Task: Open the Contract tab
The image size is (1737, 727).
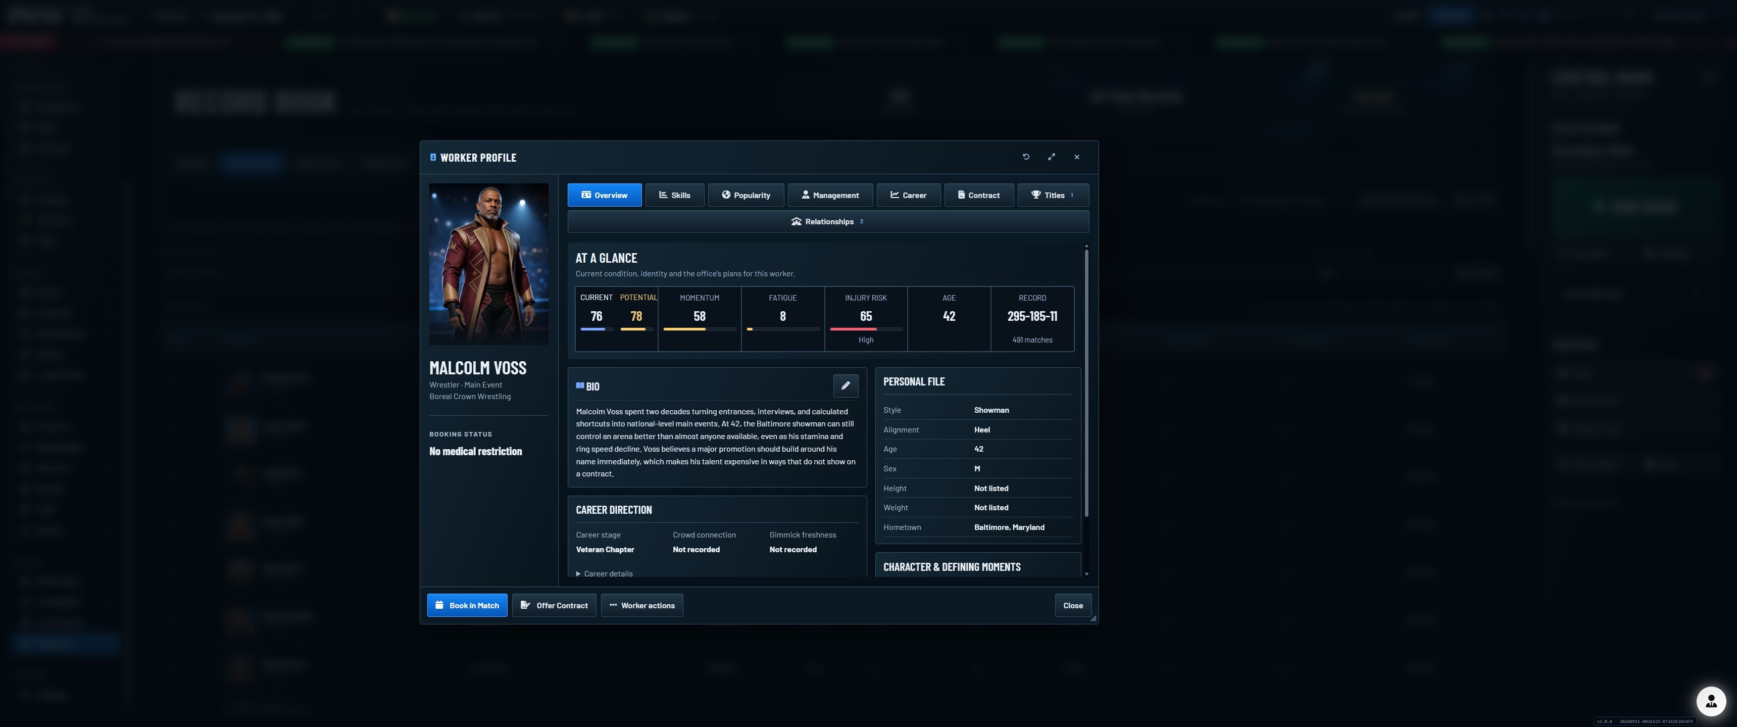Action: (978, 195)
